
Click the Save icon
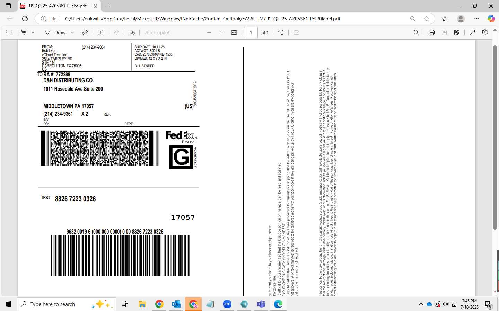[x=444, y=32]
